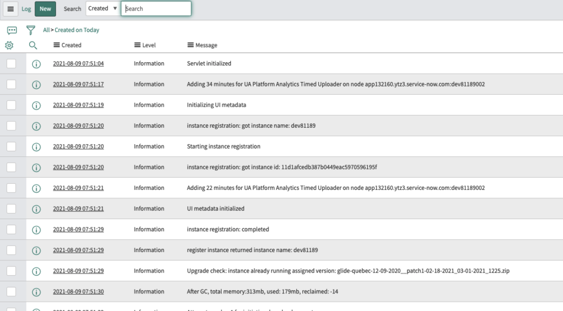The height and width of the screenshot is (311, 563).
Task: Preview UI metadata initialized record info icon
Action: (x=36, y=209)
